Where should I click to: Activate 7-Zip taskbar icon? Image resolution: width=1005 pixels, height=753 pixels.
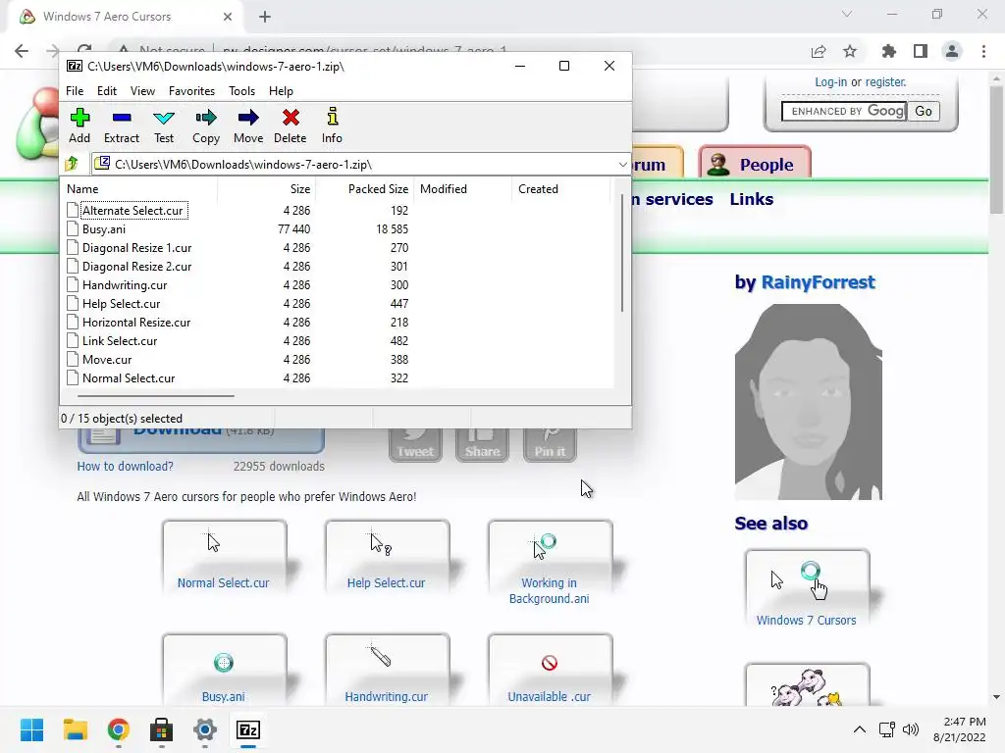(x=248, y=729)
